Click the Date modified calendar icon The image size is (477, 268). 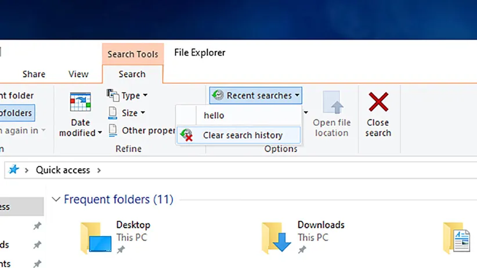[x=80, y=102]
